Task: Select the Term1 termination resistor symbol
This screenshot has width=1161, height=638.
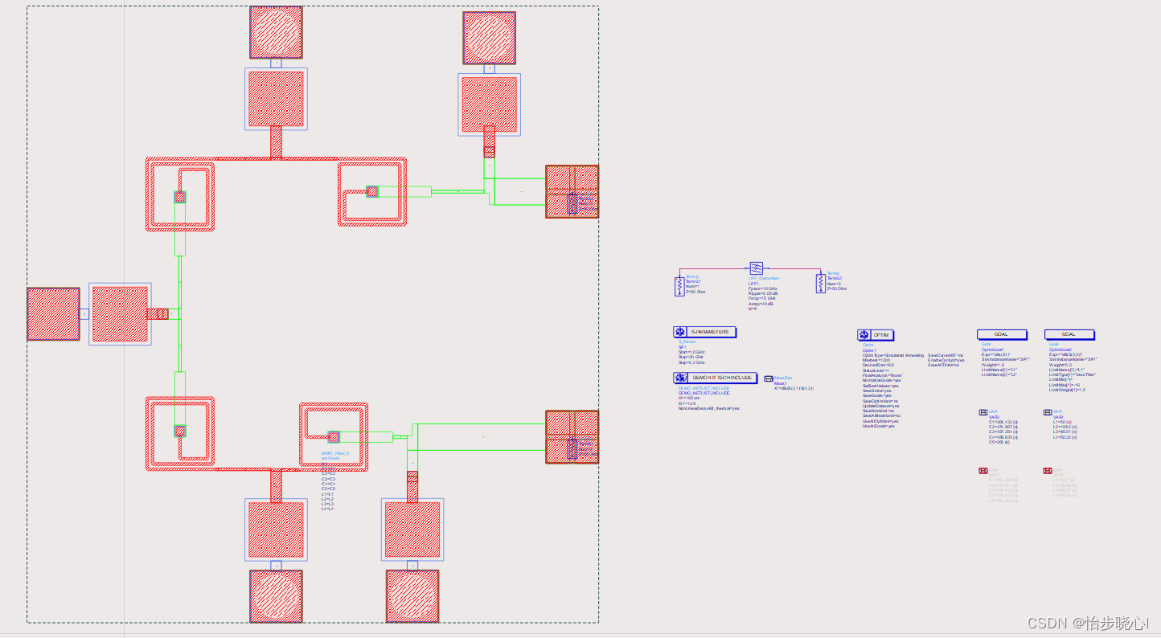Action: click(679, 287)
